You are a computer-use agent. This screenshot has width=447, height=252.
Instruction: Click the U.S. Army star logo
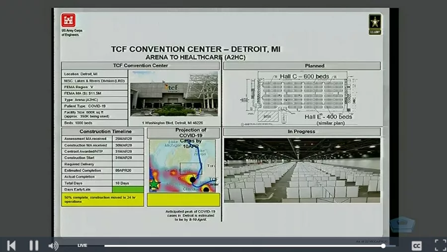point(375,24)
